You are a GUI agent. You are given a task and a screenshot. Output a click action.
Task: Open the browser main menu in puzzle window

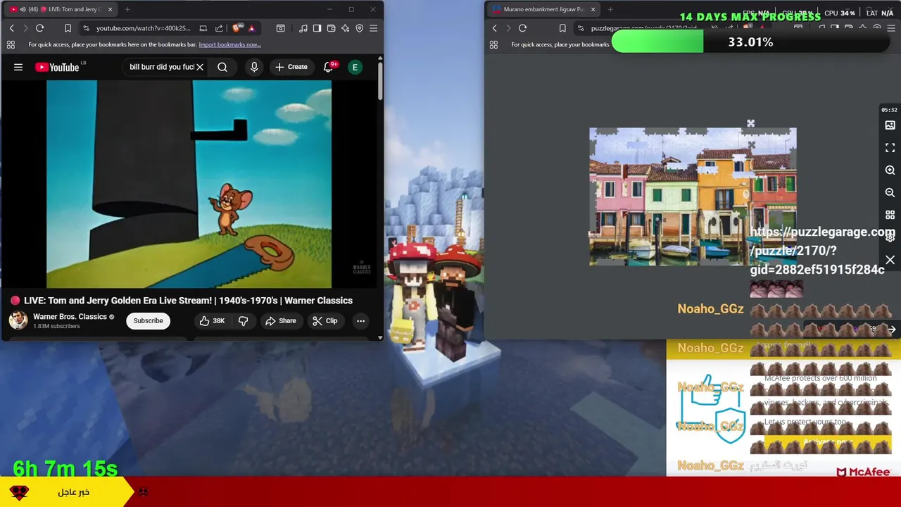click(890, 28)
